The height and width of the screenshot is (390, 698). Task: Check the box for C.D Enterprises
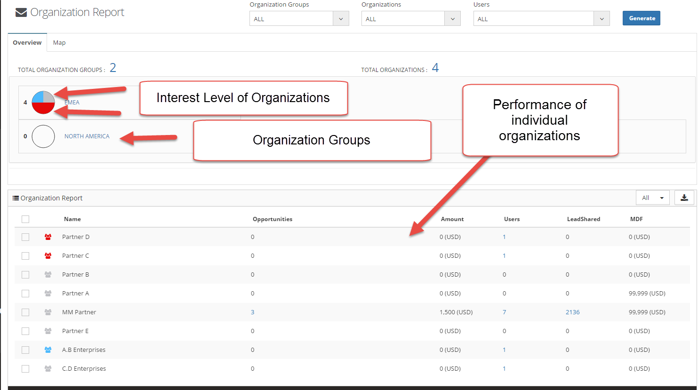tap(25, 369)
